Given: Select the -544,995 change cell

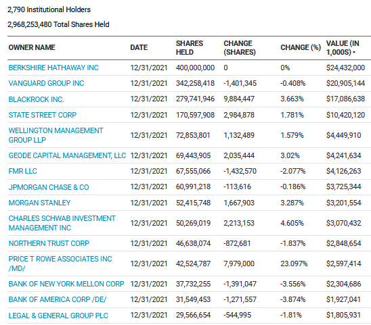Looking at the screenshot, I should pos(237,315).
